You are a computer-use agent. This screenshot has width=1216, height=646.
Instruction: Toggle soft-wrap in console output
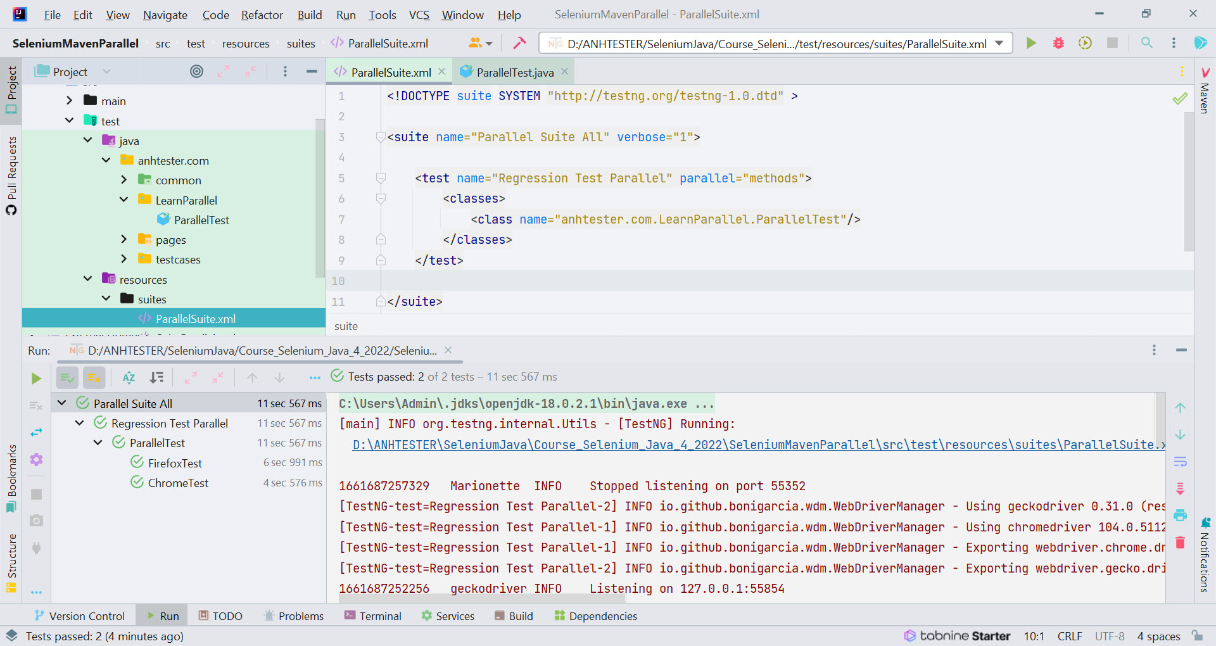(1180, 461)
